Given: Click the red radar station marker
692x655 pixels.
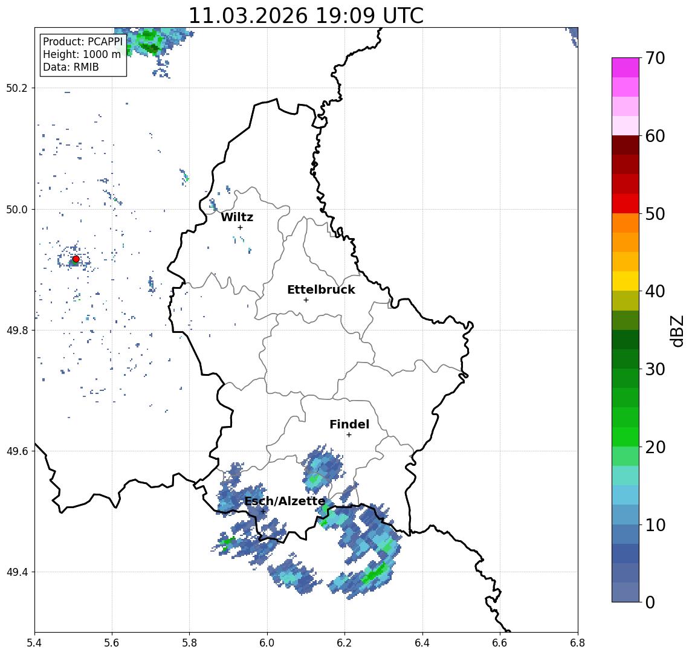Looking at the screenshot, I should [x=76, y=259].
